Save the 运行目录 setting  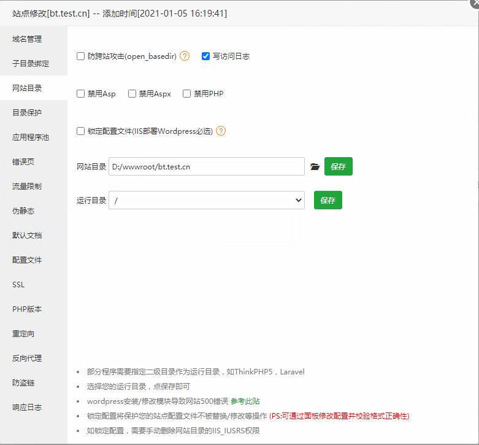(x=328, y=200)
